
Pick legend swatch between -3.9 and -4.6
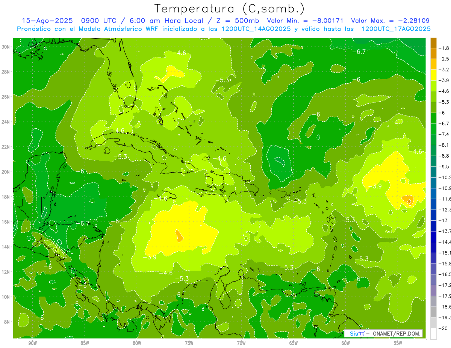click(433, 86)
